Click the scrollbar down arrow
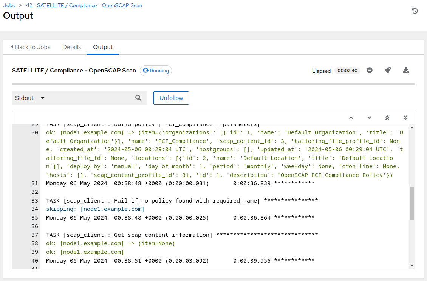Viewport: 427px width, 281px height. [x=412, y=266]
